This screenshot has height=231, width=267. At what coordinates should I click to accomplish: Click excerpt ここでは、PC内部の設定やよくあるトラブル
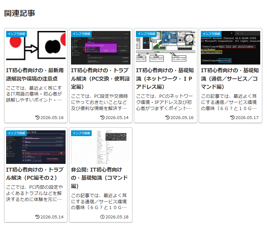(35, 193)
